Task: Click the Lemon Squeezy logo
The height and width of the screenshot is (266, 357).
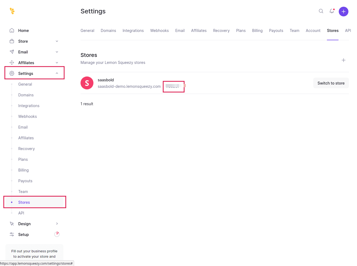Action: tap(12, 11)
